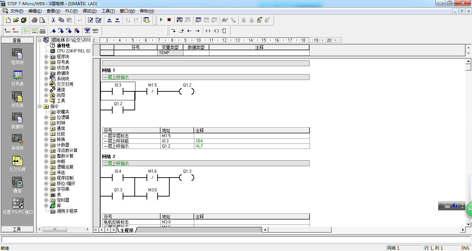Click the Copy icon
This screenshot has height=251, width=472.
tap(61, 20)
